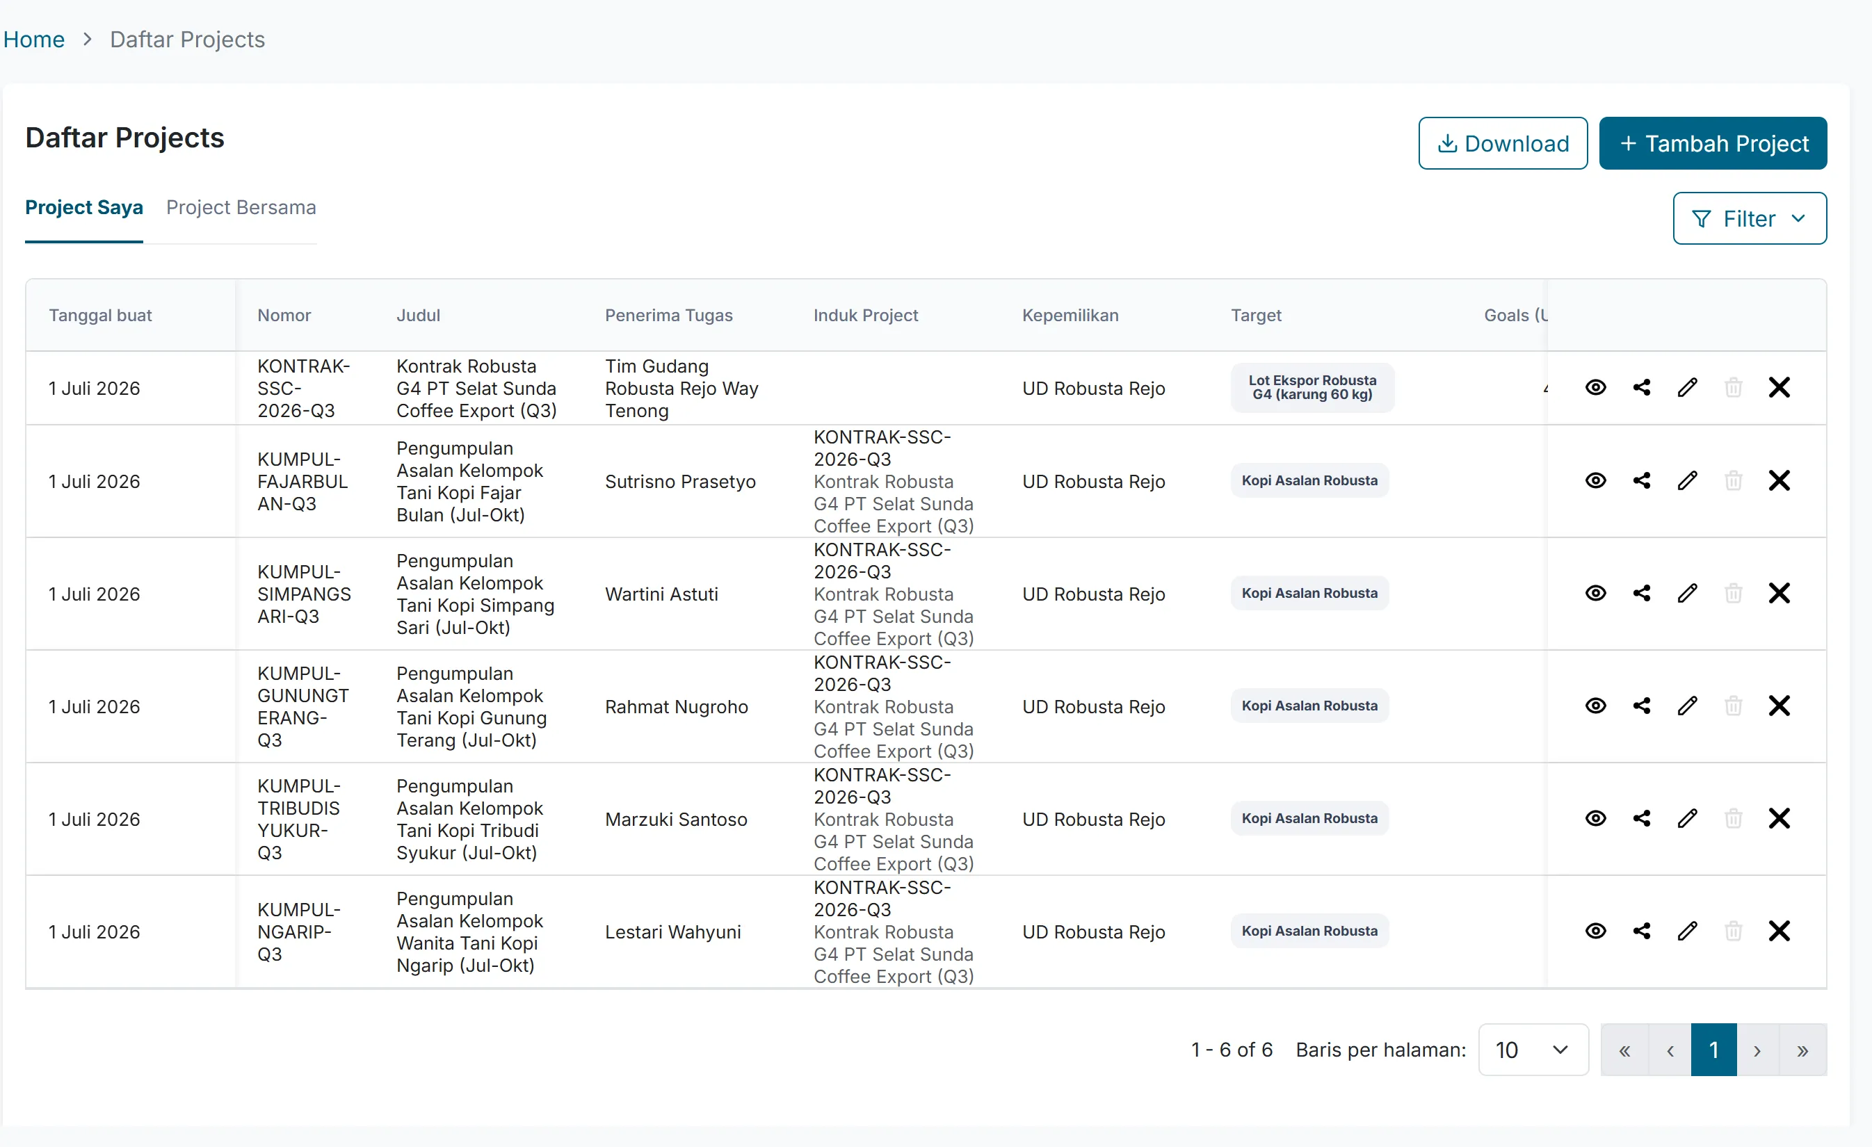The width and height of the screenshot is (1872, 1147).
Task: Go to first page of pagination
Action: click(1624, 1050)
